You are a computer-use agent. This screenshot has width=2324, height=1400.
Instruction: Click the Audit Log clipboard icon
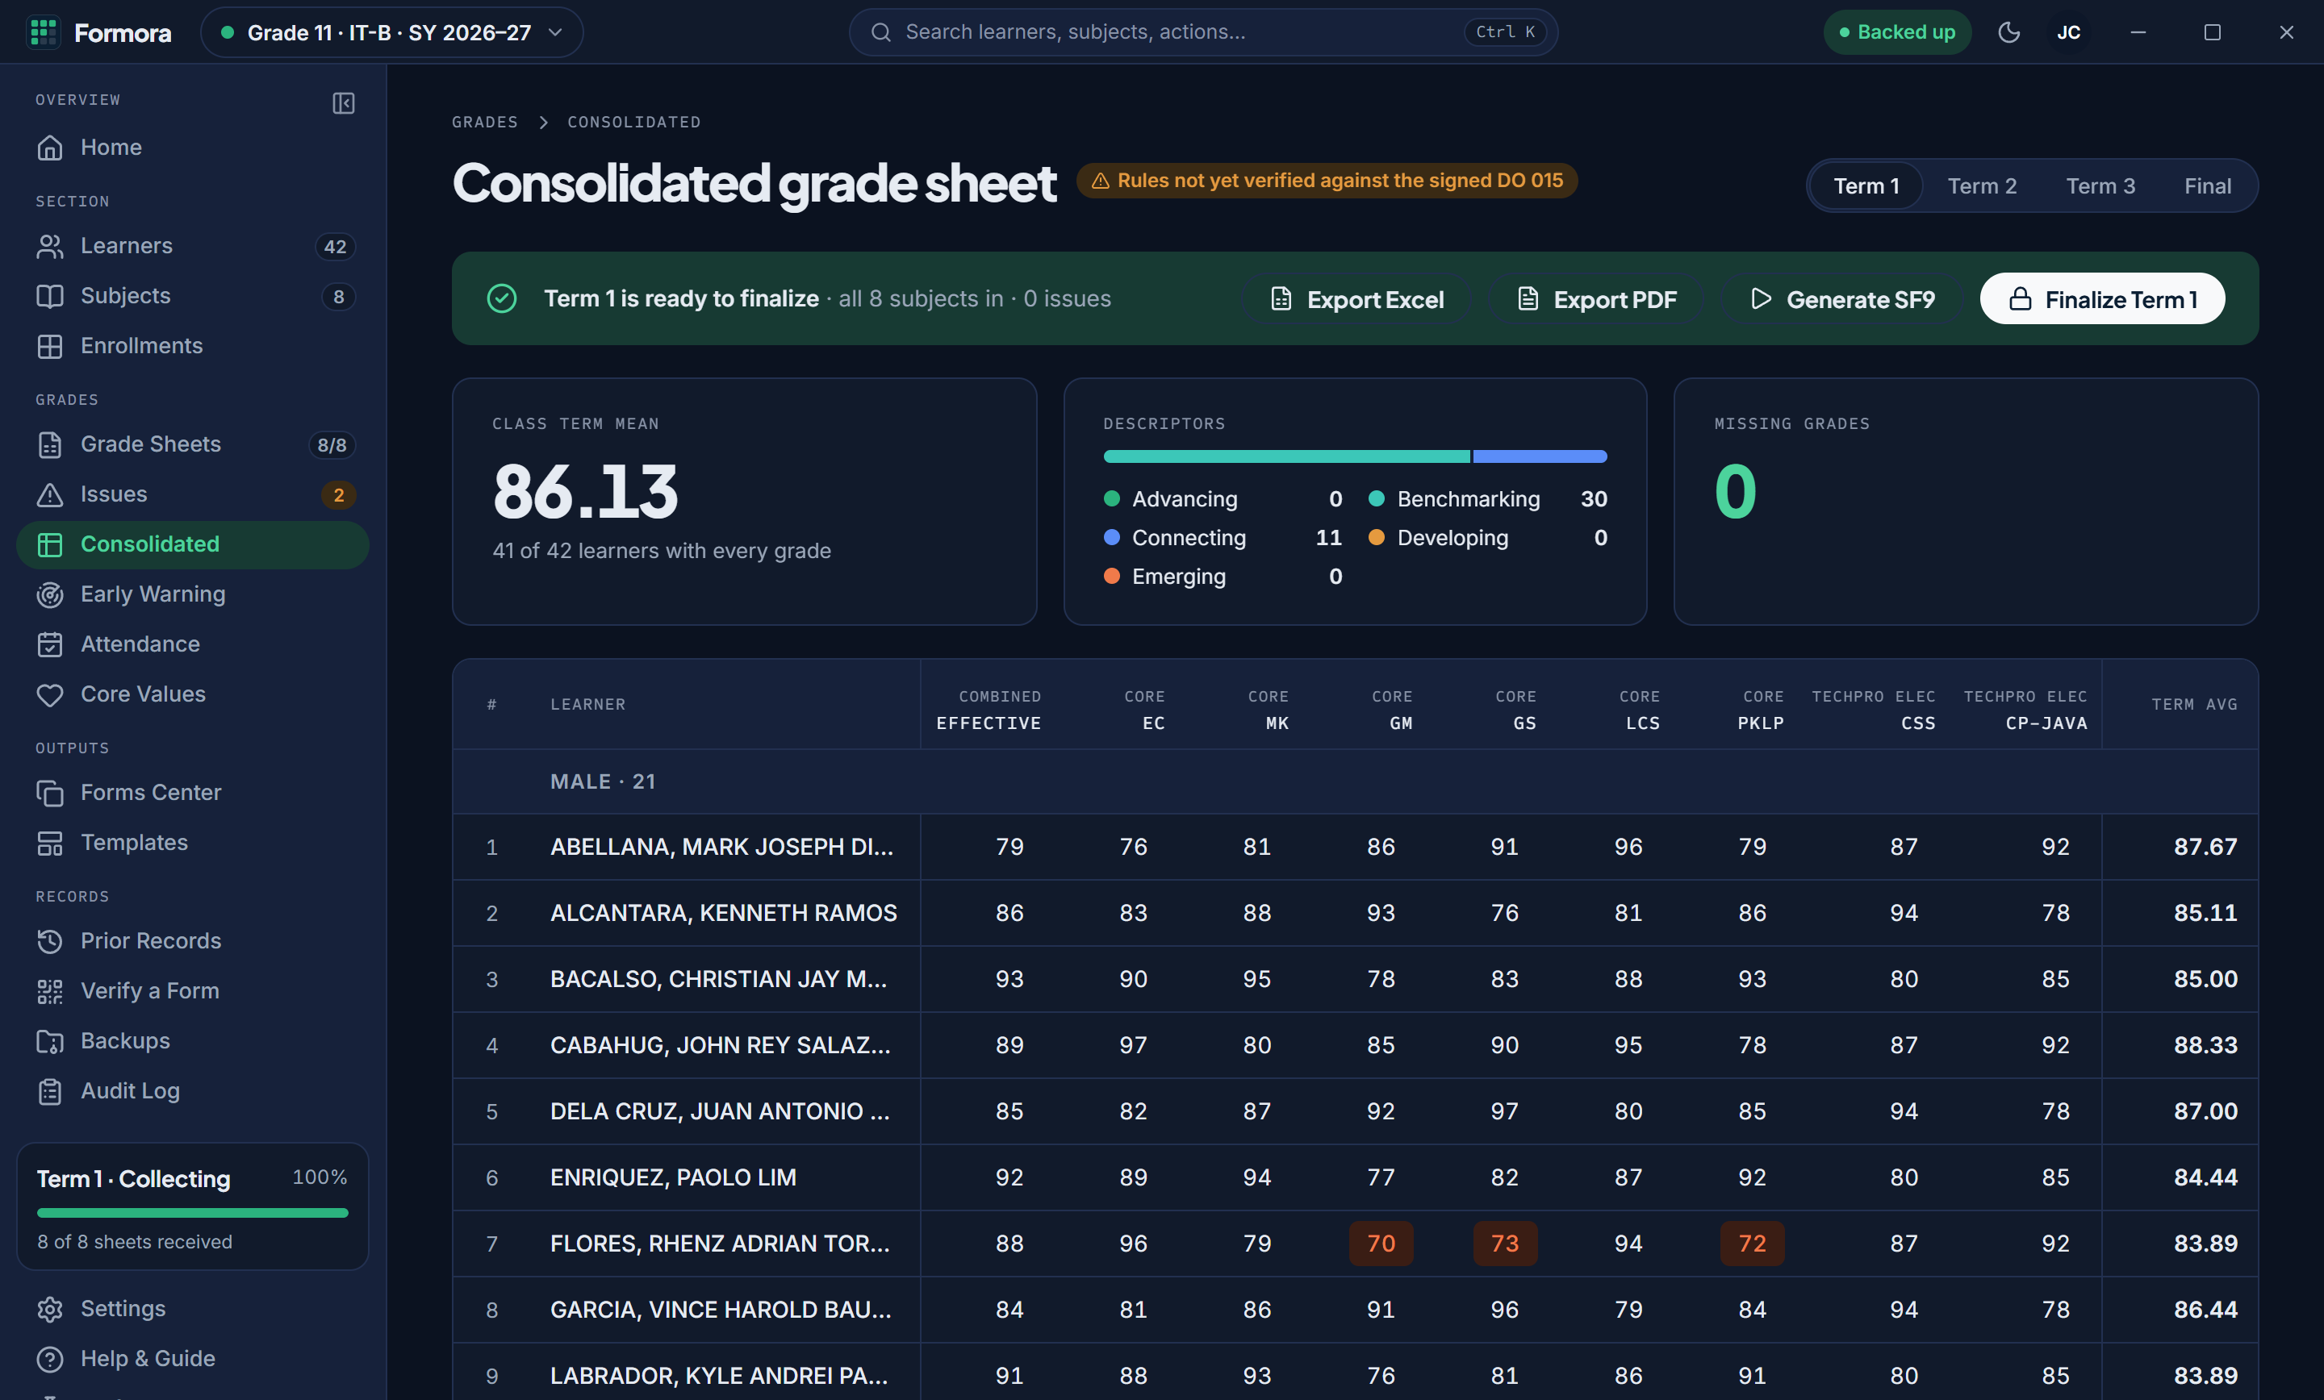pos(50,1091)
